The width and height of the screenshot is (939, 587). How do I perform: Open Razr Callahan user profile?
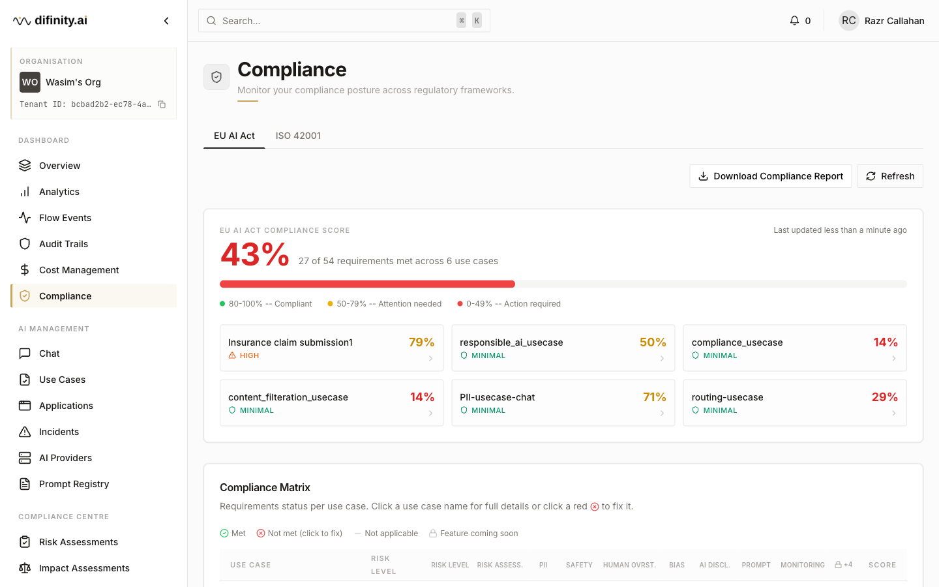(882, 21)
